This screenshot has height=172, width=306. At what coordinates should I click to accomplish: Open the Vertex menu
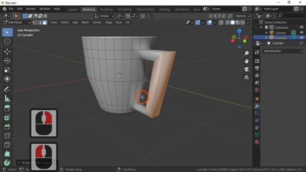[97, 22]
